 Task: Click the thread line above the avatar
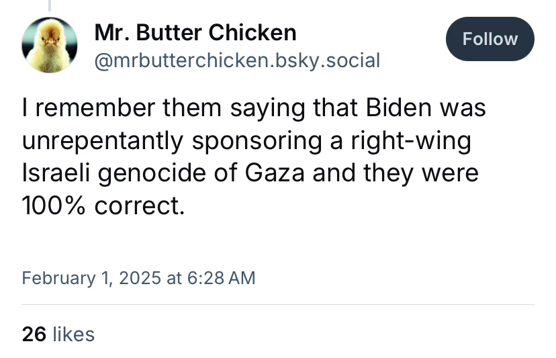click(50, 6)
